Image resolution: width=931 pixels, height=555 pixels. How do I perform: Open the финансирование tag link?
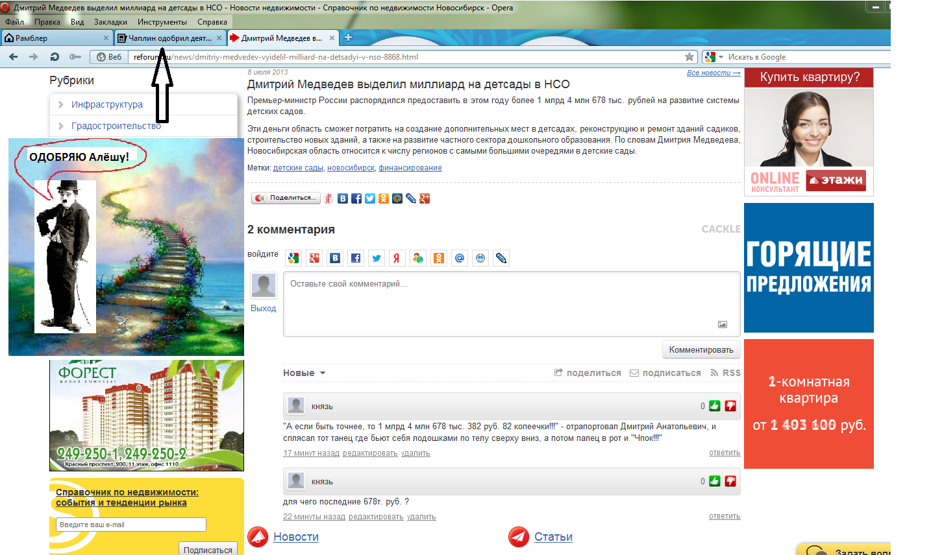pos(410,168)
